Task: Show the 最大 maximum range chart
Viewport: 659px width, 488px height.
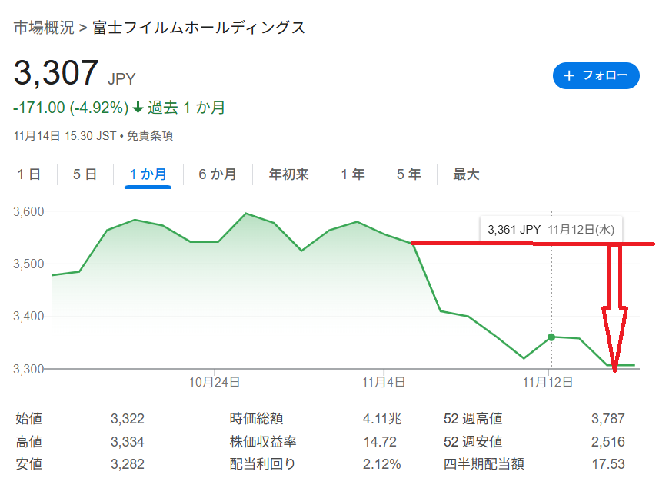Action: (x=466, y=174)
